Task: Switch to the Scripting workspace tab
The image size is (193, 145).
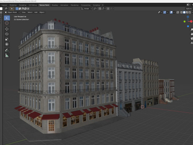Action: 96,5
